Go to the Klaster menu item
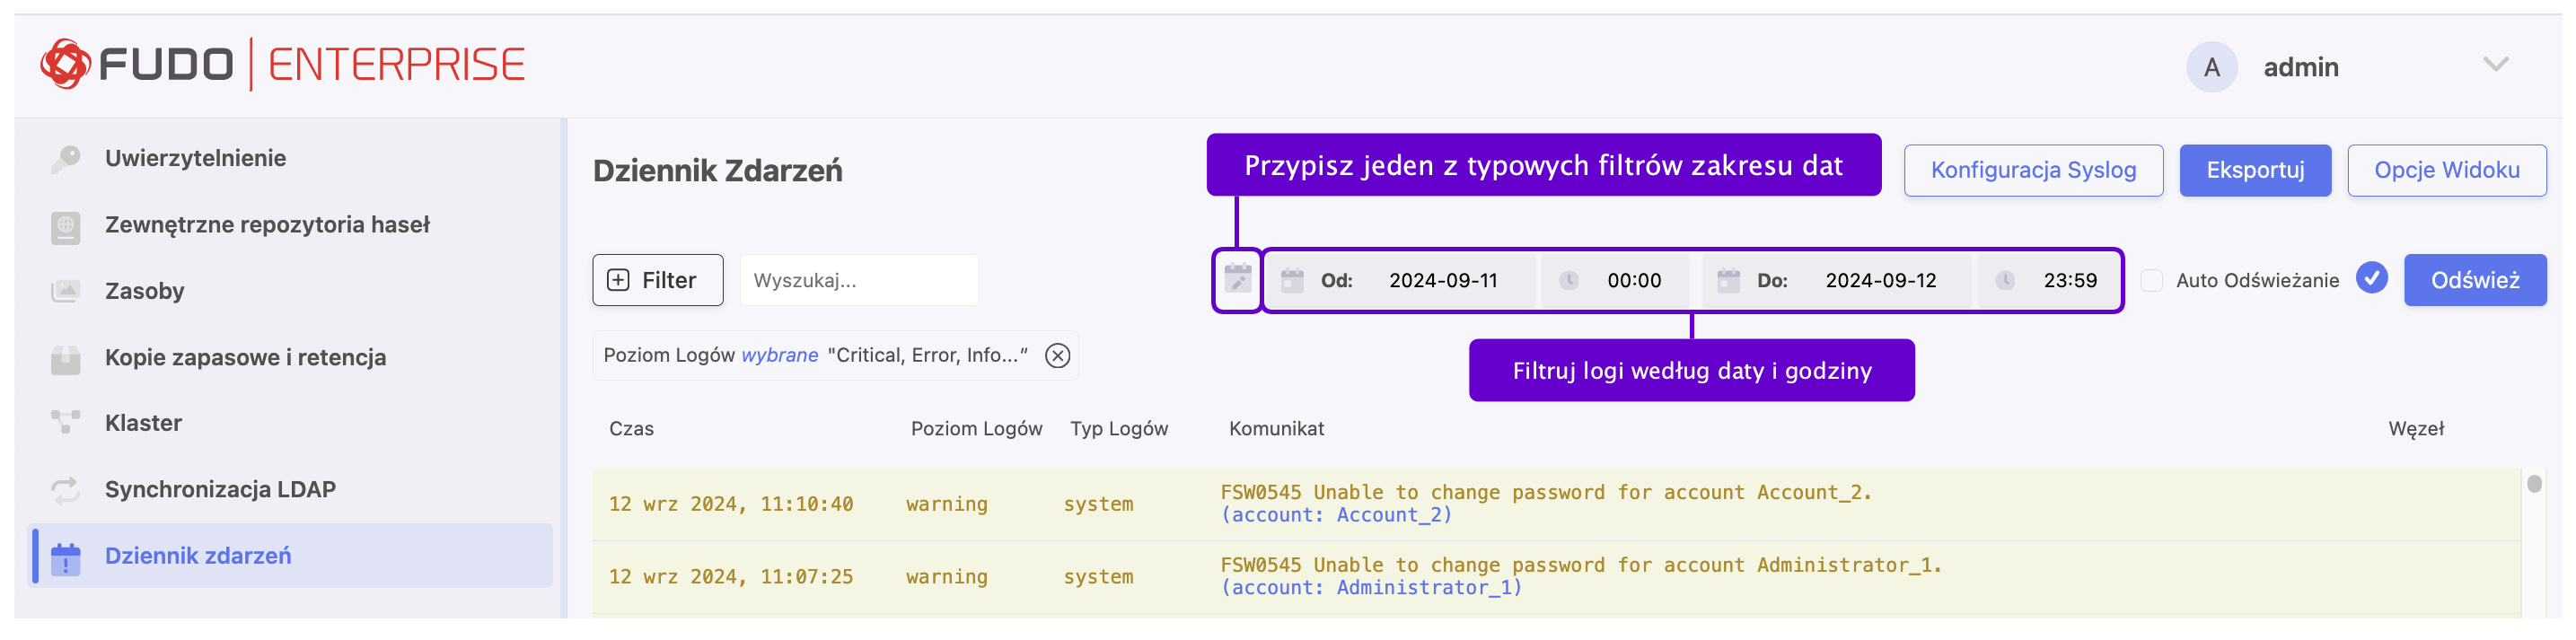Image resolution: width=2576 pixels, height=640 pixels. 143,424
